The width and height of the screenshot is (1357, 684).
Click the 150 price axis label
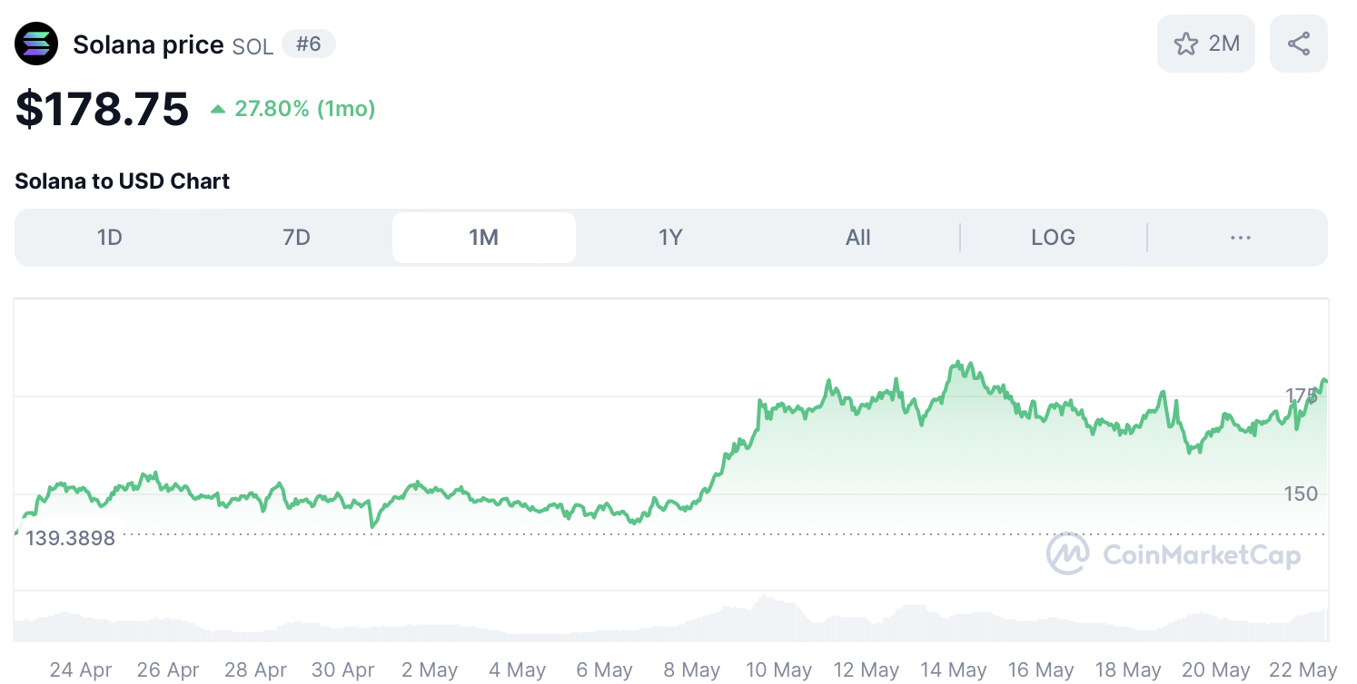(x=1301, y=493)
